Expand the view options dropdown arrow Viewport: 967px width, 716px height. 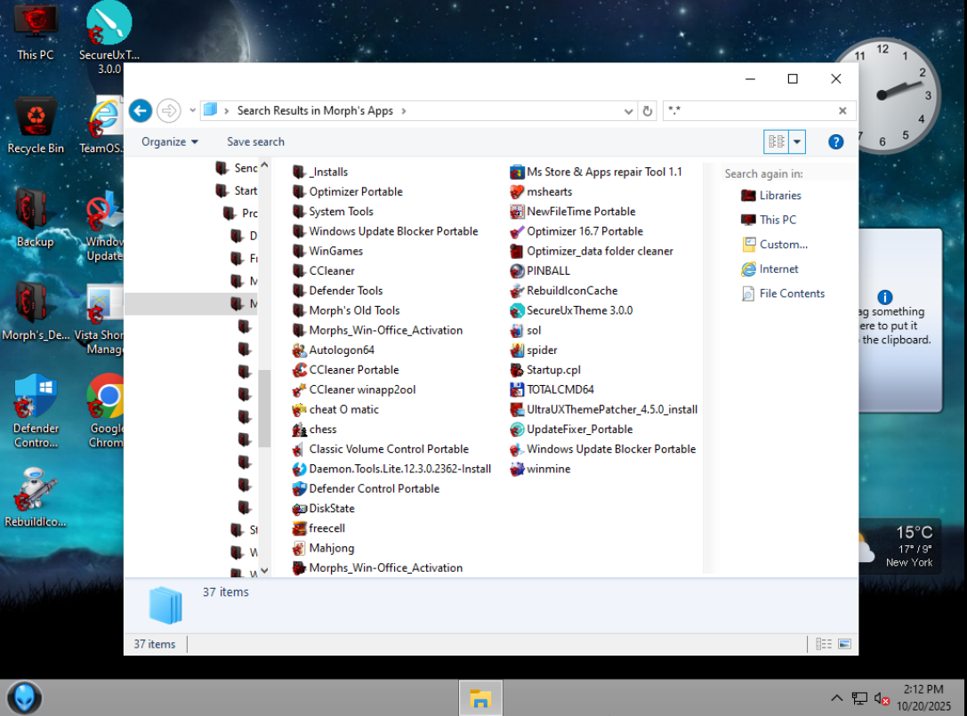(x=797, y=141)
